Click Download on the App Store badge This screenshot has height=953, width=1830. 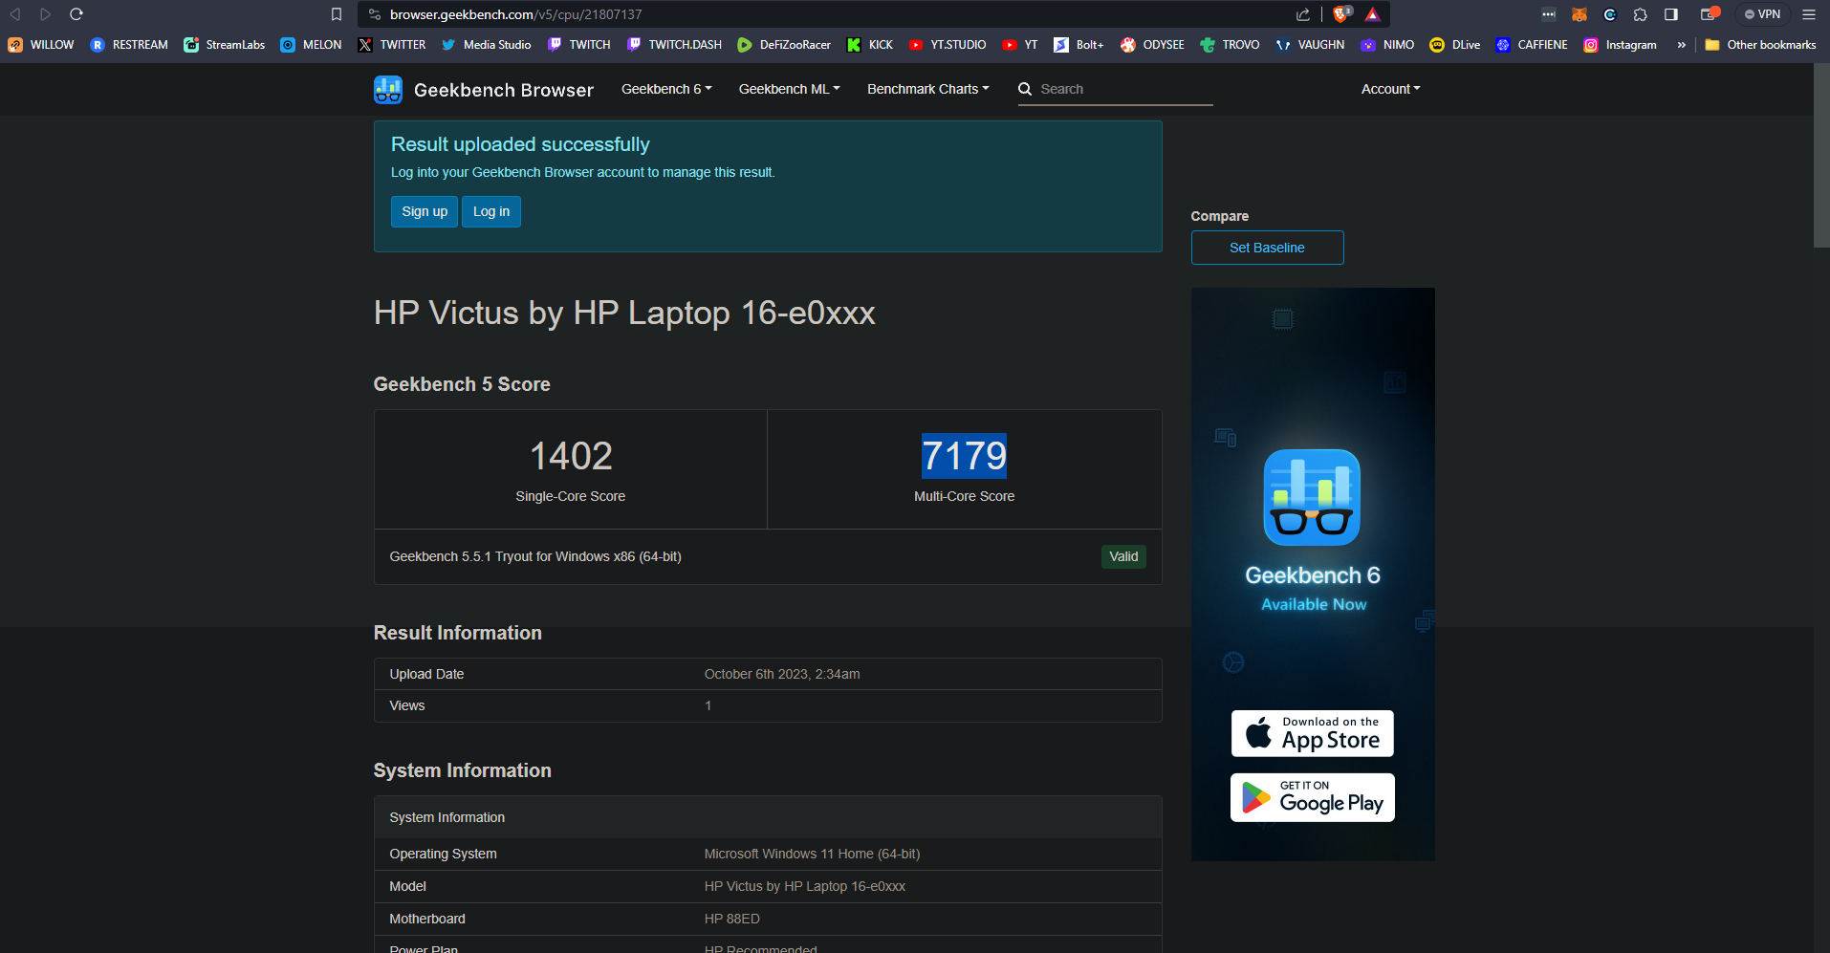coord(1312,733)
